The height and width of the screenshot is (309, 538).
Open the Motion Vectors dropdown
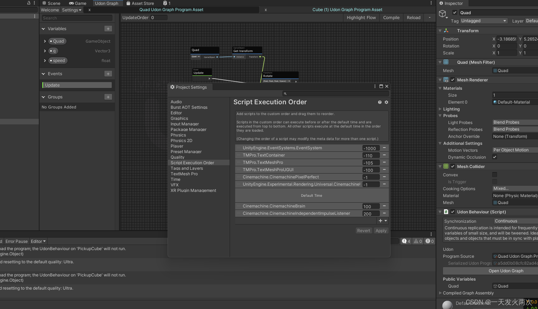click(515, 150)
